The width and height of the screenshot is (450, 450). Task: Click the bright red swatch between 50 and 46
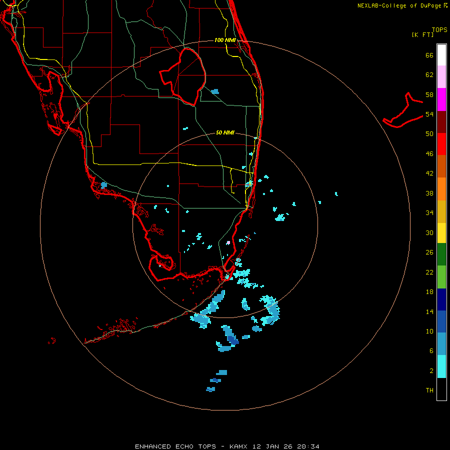point(441,144)
